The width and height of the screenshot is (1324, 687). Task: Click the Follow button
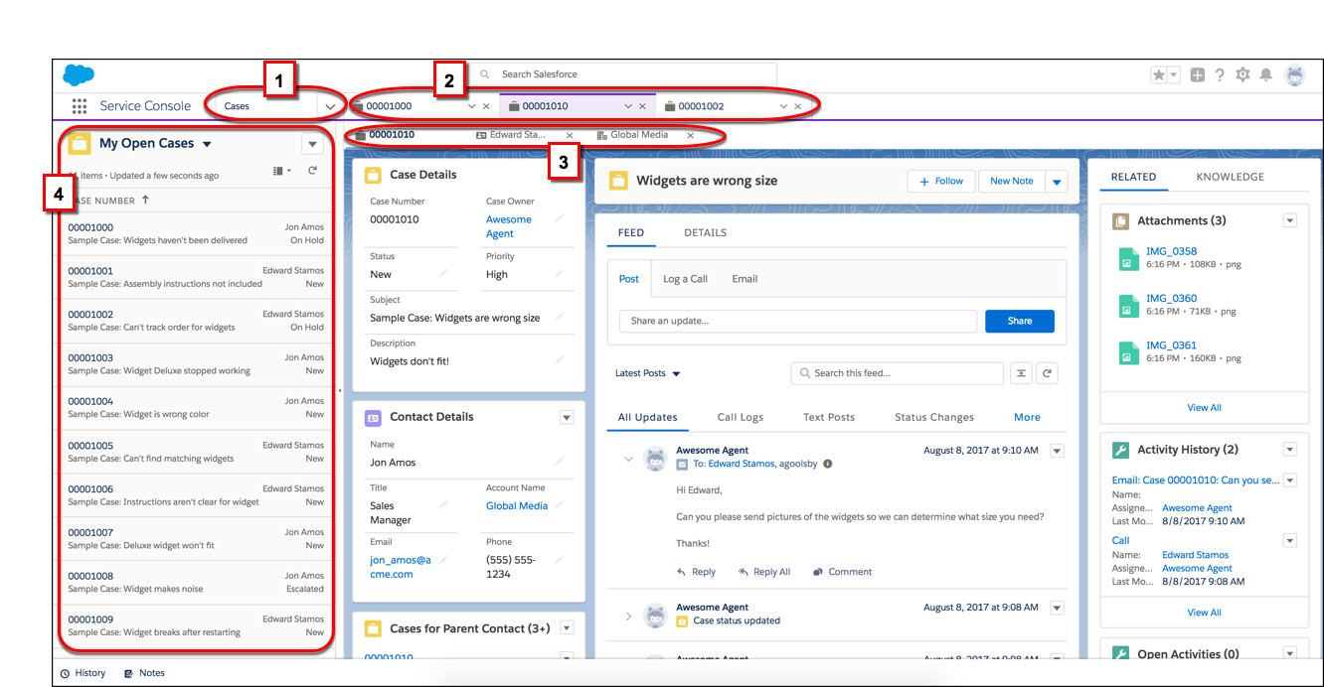[x=940, y=181]
